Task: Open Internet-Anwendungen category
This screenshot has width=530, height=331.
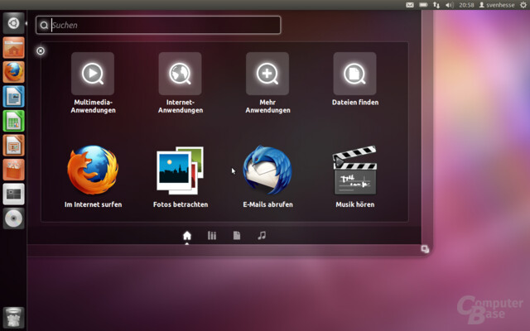Action: 181,83
